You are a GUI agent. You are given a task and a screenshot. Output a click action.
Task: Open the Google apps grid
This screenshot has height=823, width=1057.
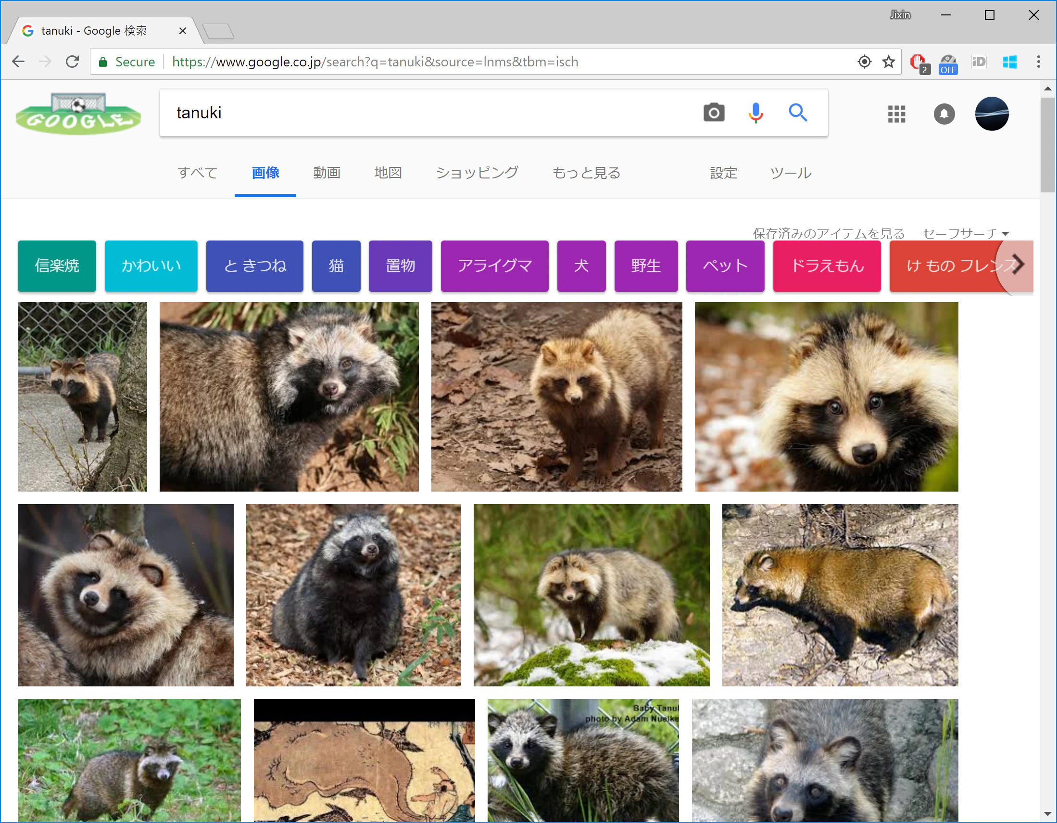click(x=896, y=114)
